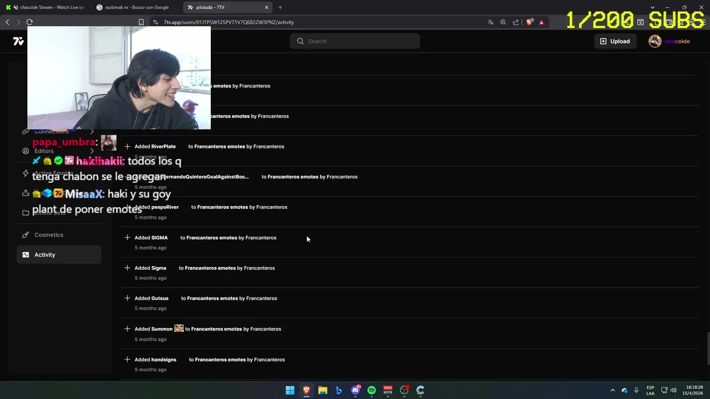Open the RiverPlate emote link
710x399 pixels.
point(164,146)
